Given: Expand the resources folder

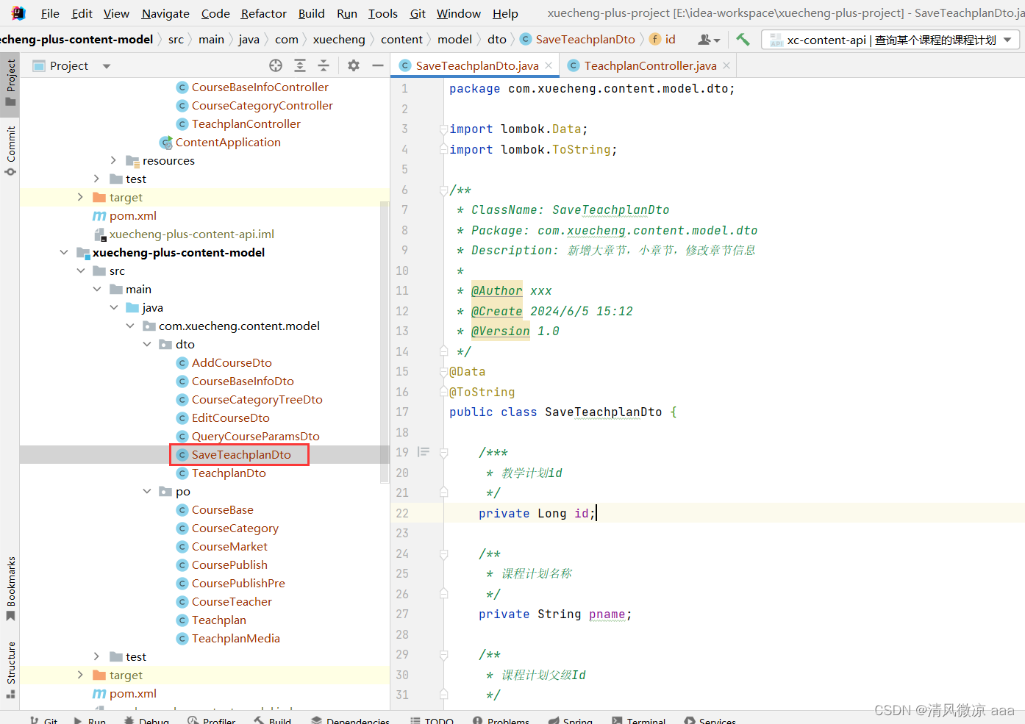Looking at the screenshot, I should (x=113, y=160).
